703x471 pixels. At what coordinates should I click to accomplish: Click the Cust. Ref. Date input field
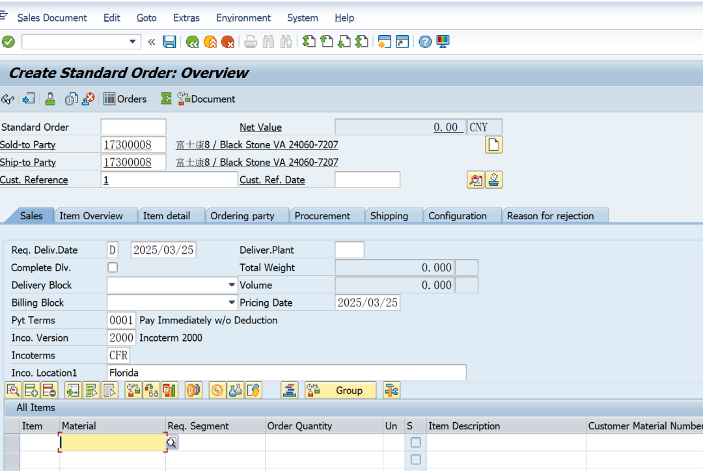[x=367, y=180]
